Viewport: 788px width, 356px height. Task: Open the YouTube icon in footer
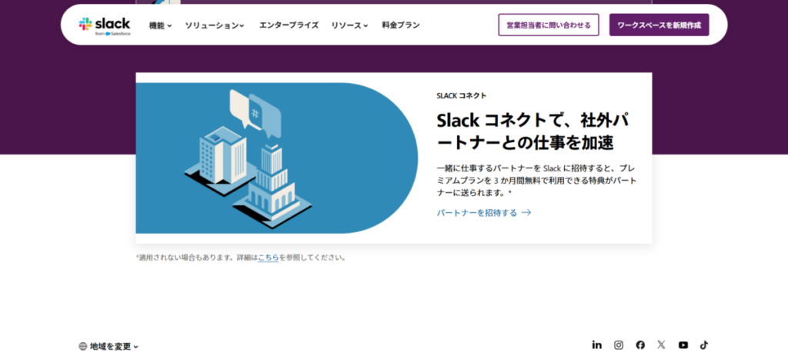pyautogui.click(x=683, y=345)
